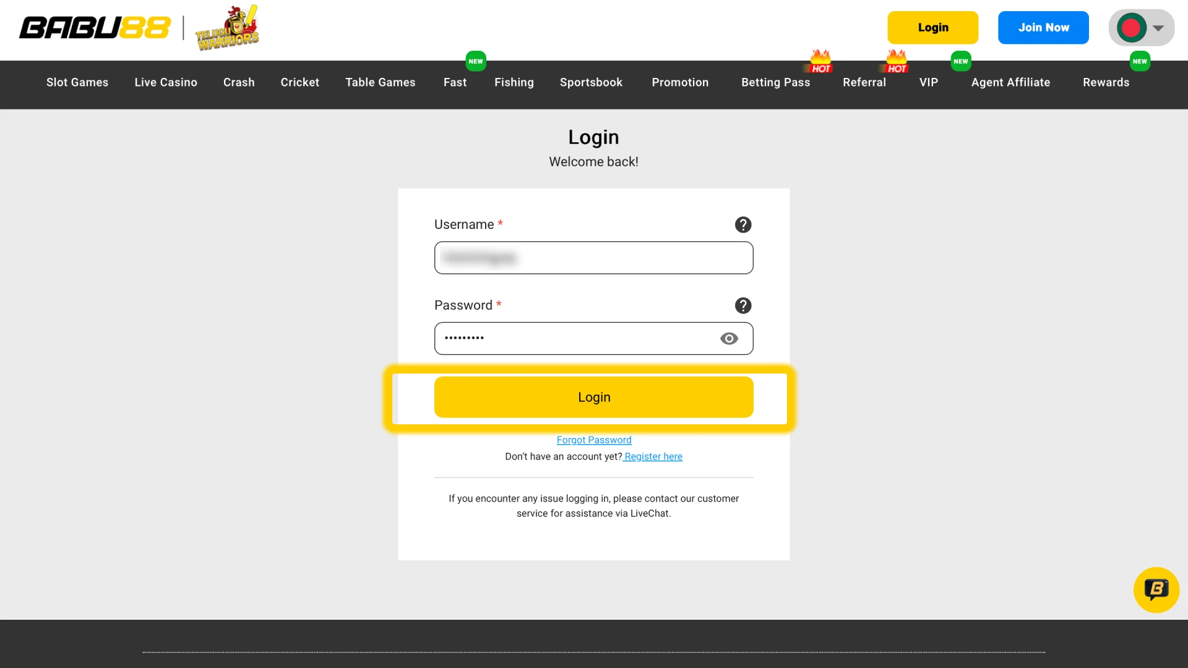Open live chat via the yellow bubble
Image resolution: width=1188 pixels, height=668 pixels.
click(x=1156, y=589)
